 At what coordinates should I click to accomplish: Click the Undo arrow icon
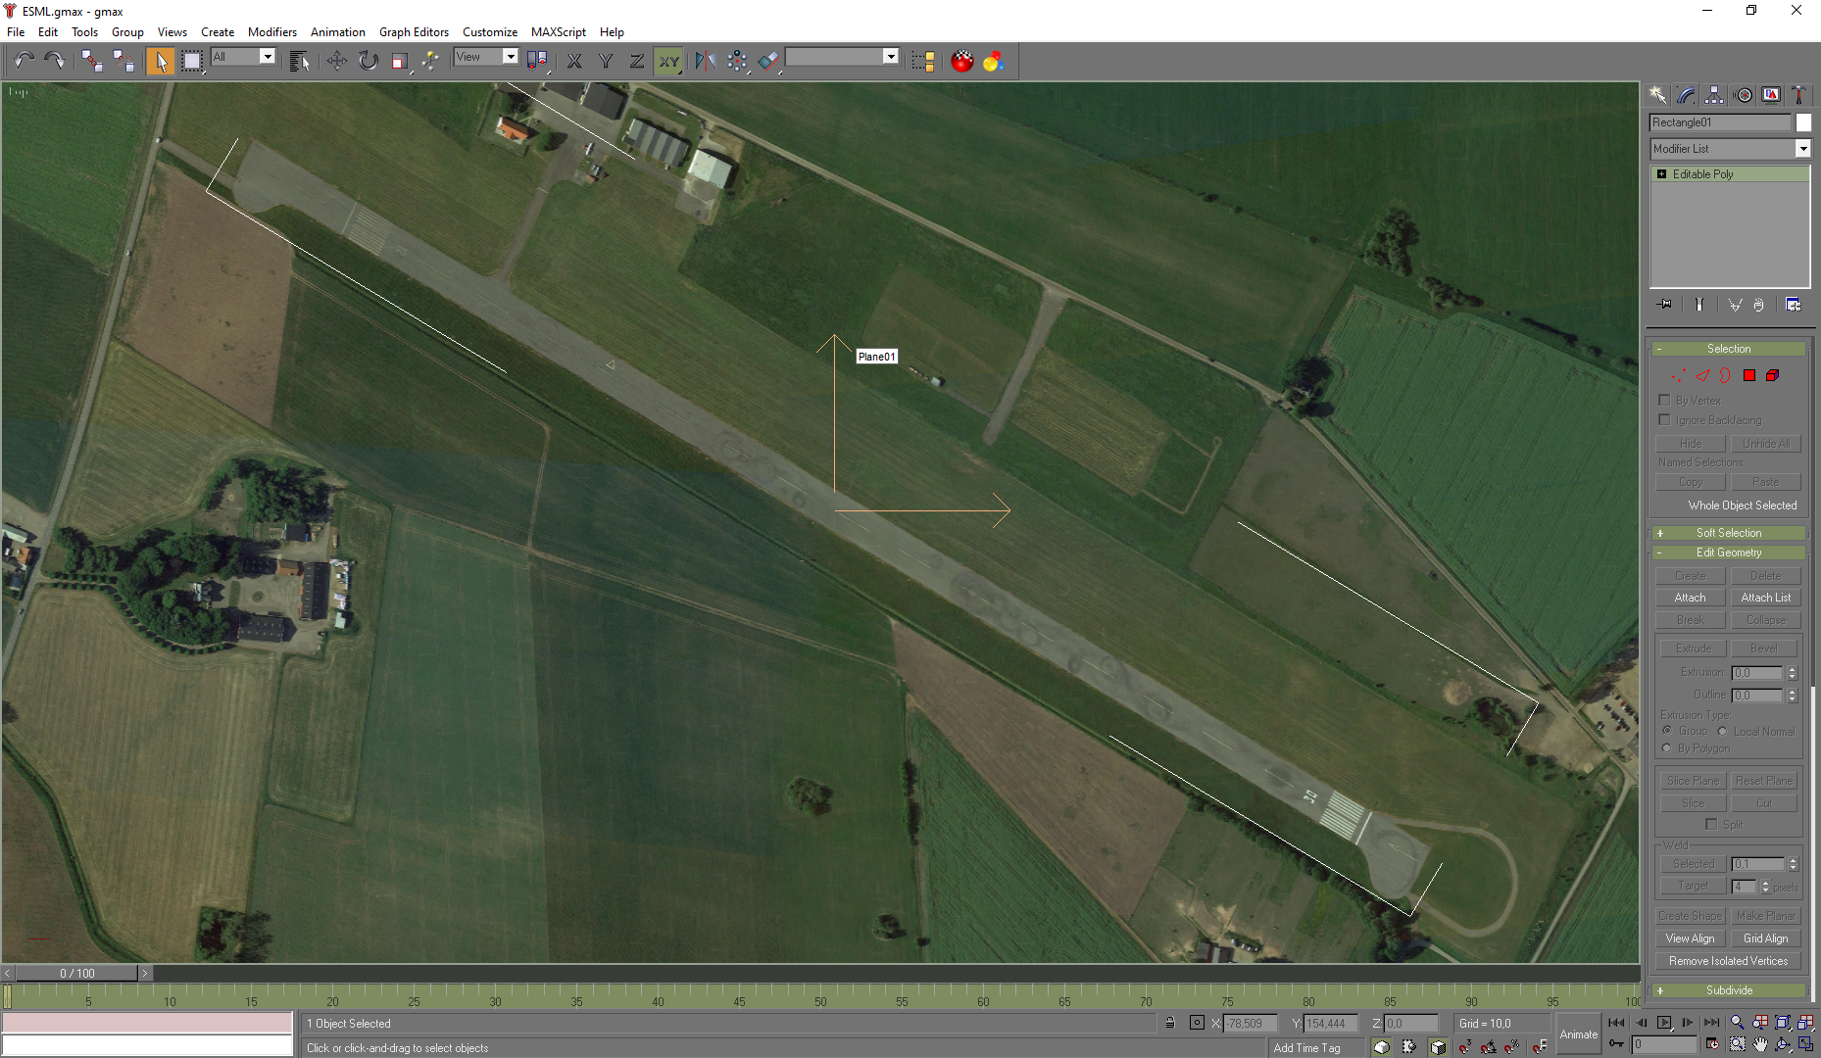[x=24, y=61]
